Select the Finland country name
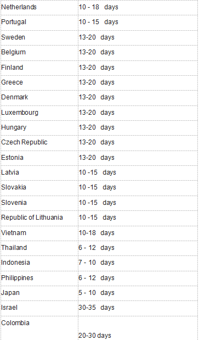199x340 pixels. click(x=12, y=67)
